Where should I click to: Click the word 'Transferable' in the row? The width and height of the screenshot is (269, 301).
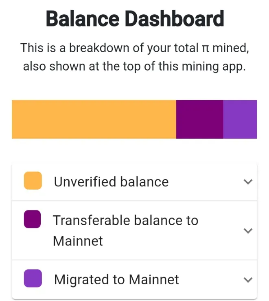92,220
